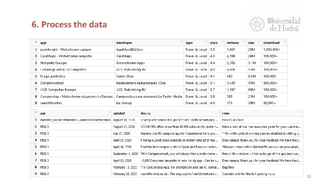Viewport: 330px width, 185px height.
Task: Click the sort arrows of the size column
Action: point(259,42)
